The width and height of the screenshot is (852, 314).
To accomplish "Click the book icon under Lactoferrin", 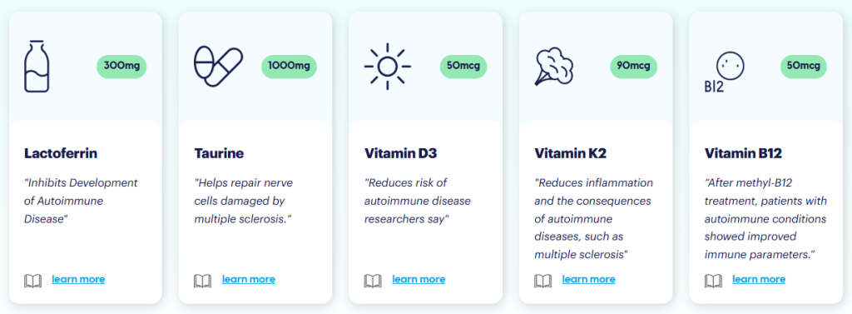I will (x=32, y=281).
